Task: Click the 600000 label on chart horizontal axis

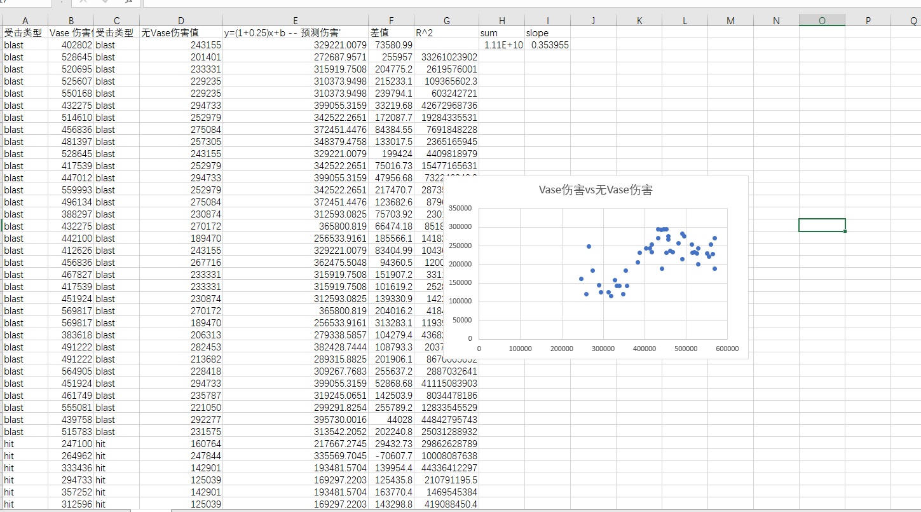Action: (x=727, y=349)
